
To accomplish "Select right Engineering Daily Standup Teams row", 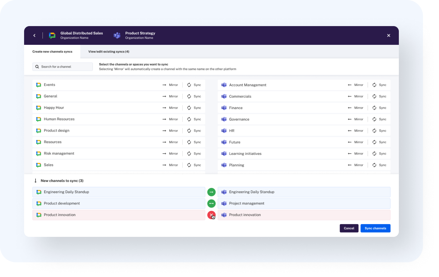I will [304, 192].
